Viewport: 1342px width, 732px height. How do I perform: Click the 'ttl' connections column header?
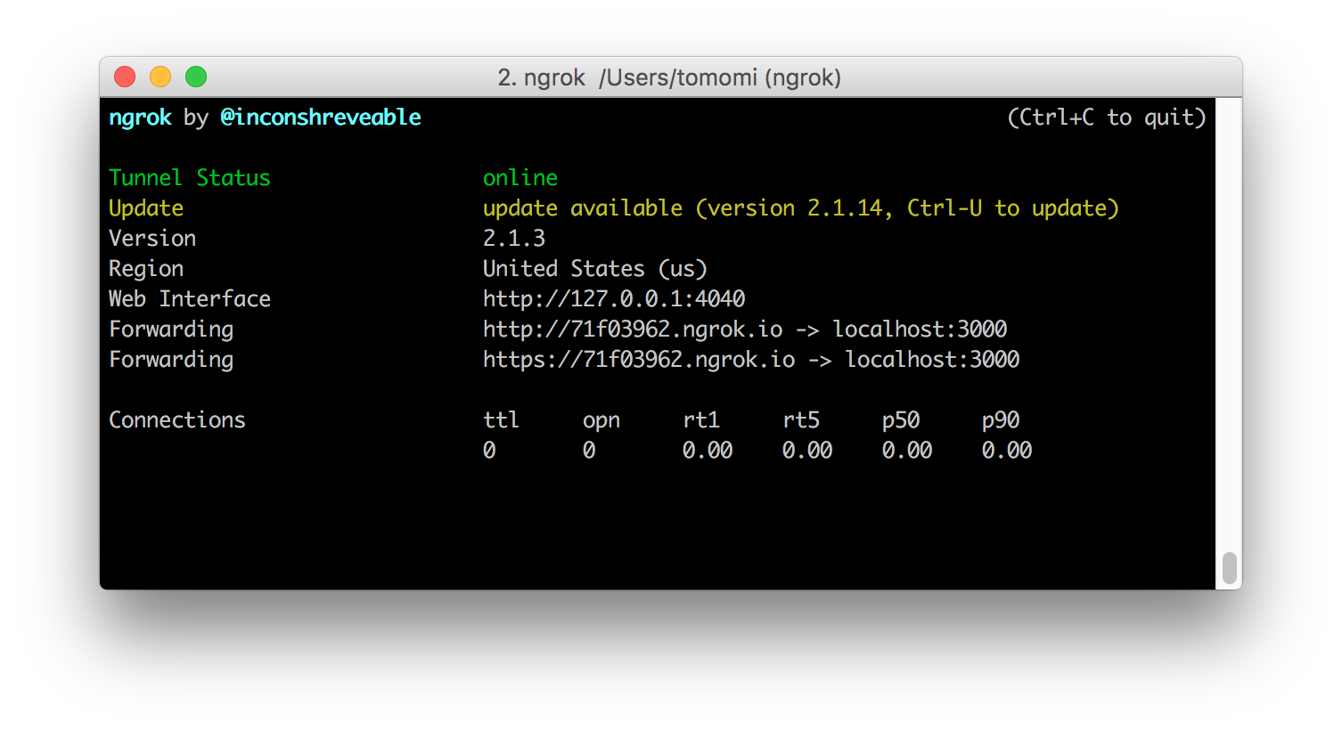tap(501, 420)
